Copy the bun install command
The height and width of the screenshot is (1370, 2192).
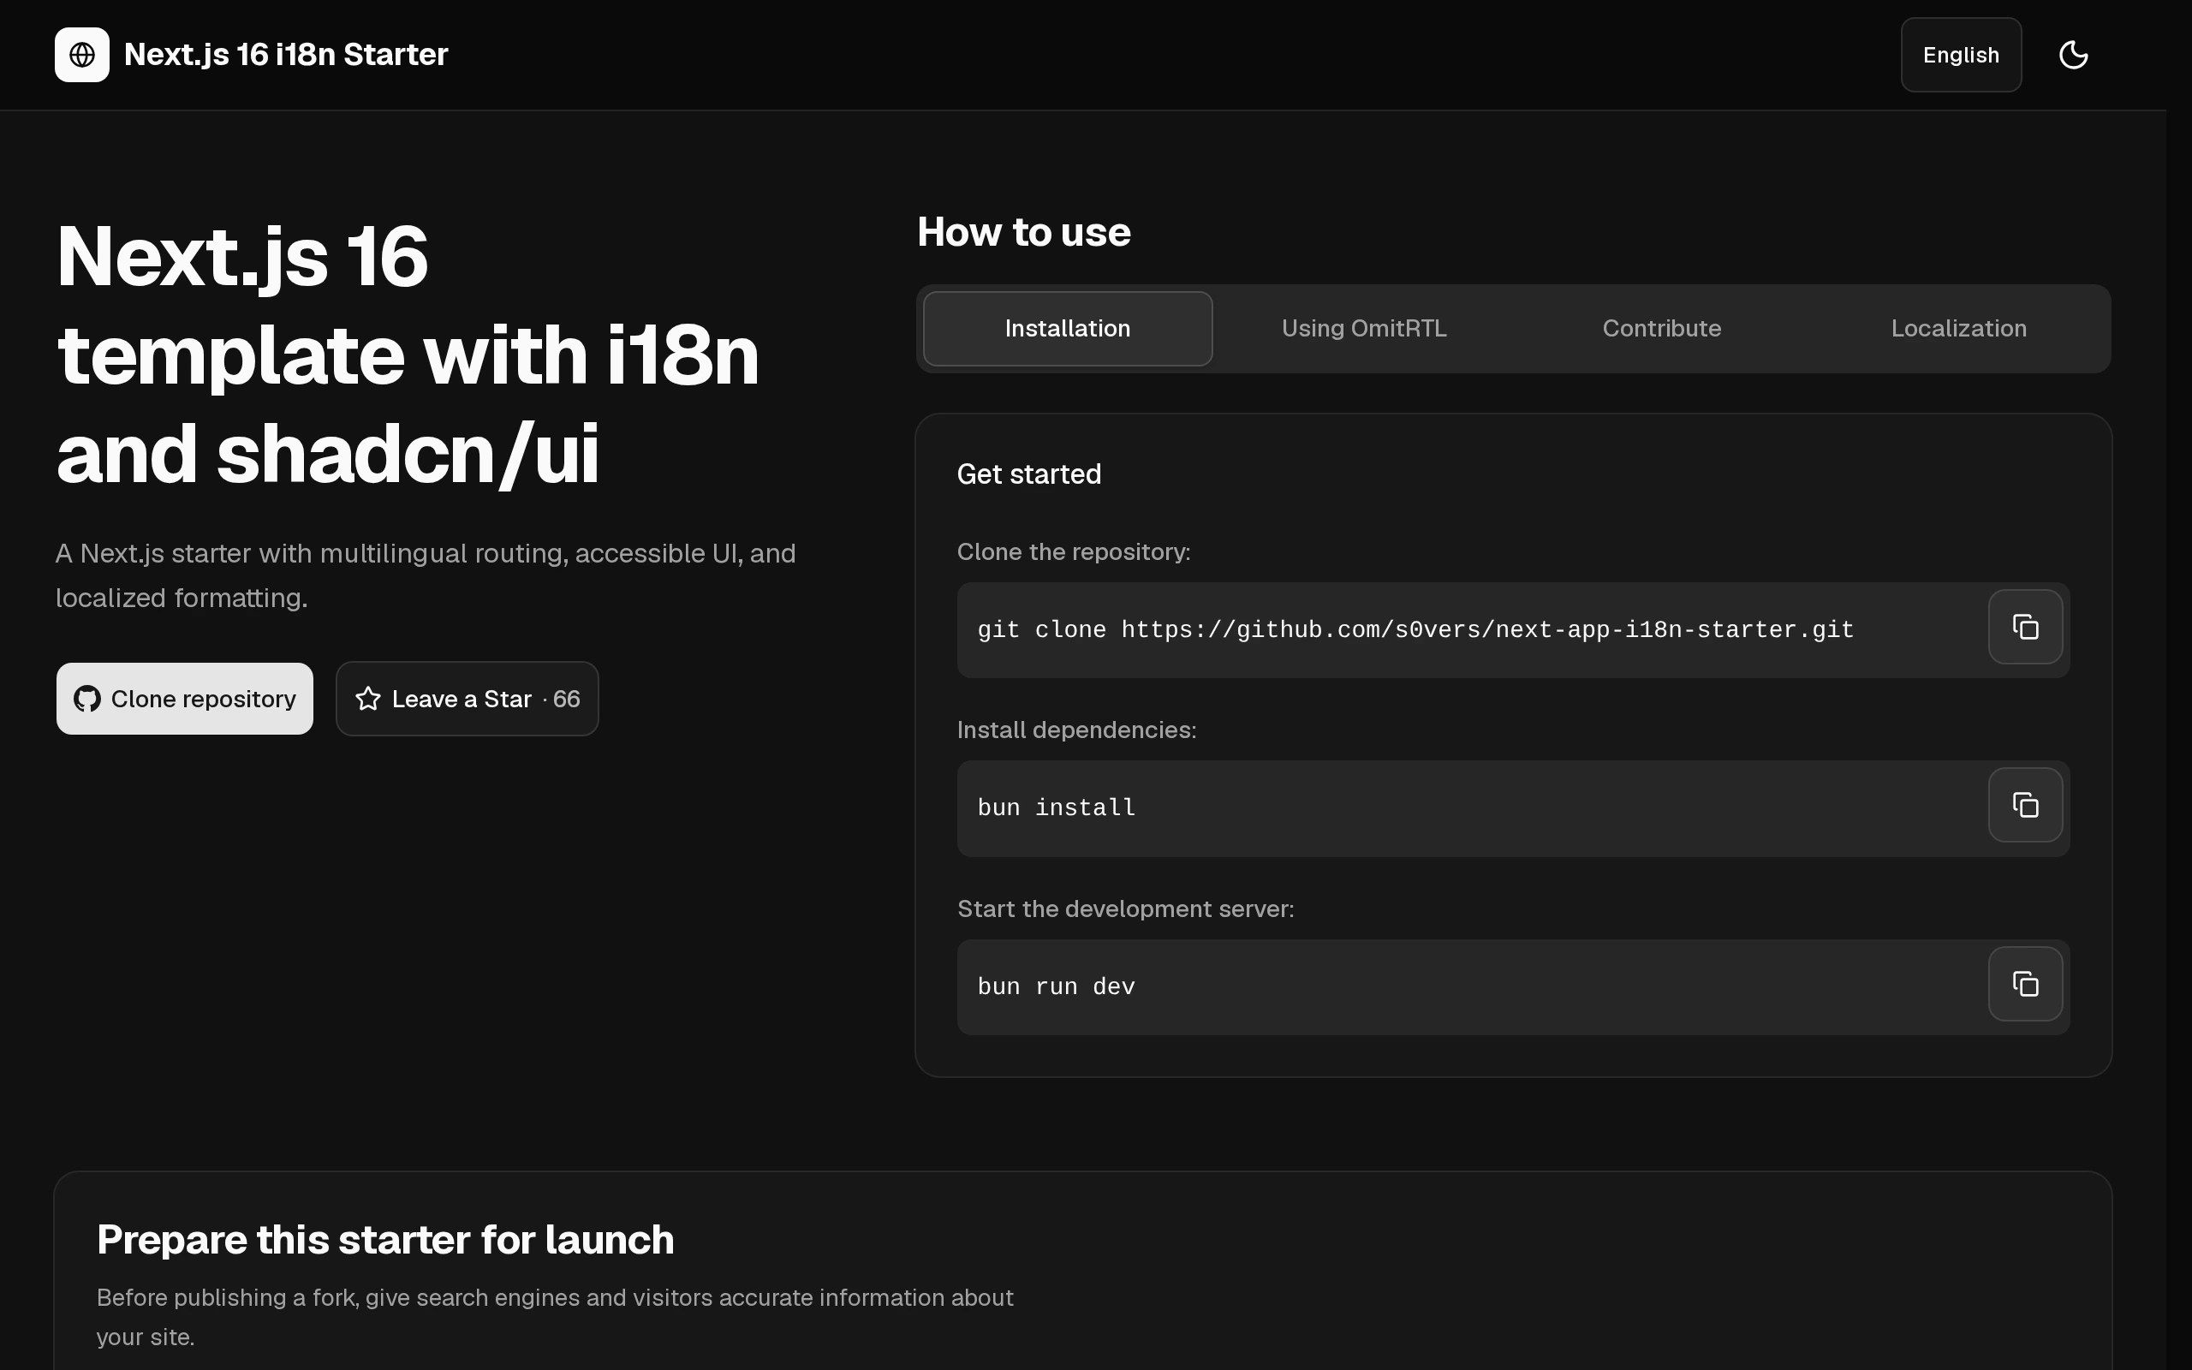coord(2025,805)
